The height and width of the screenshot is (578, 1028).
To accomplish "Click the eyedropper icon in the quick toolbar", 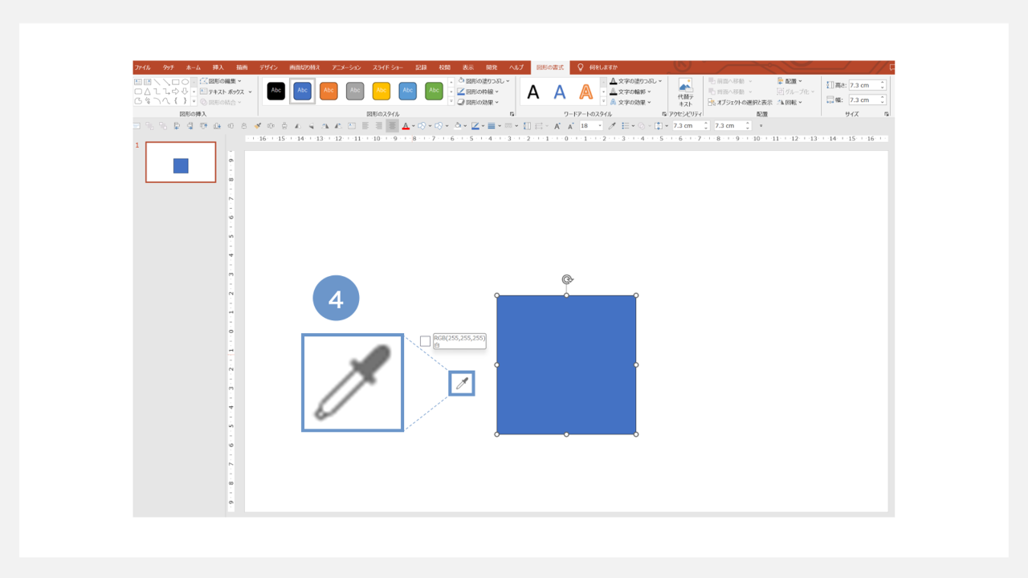I will [x=612, y=126].
